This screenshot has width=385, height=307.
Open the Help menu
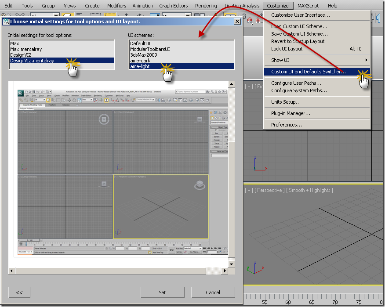(332, 6)
